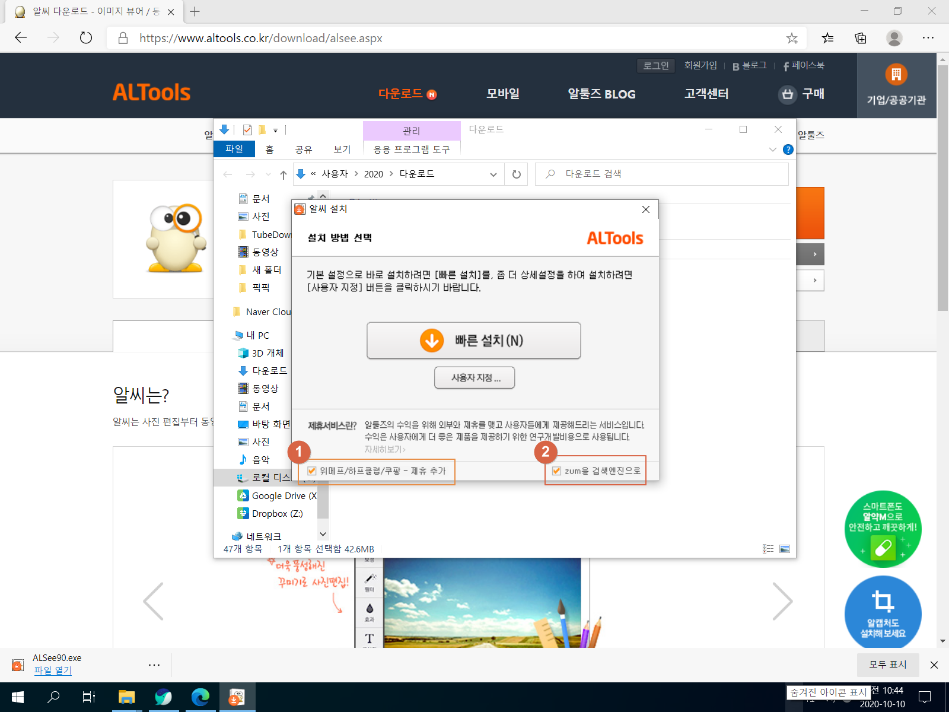Click the 로그인 button on ALTools site
Screen dimensions: 949x712
(656, 65)
